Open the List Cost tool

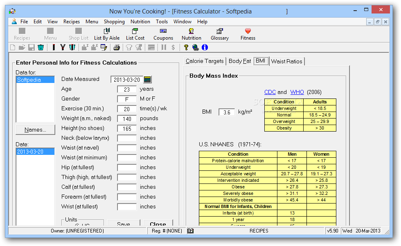(135, 34)
